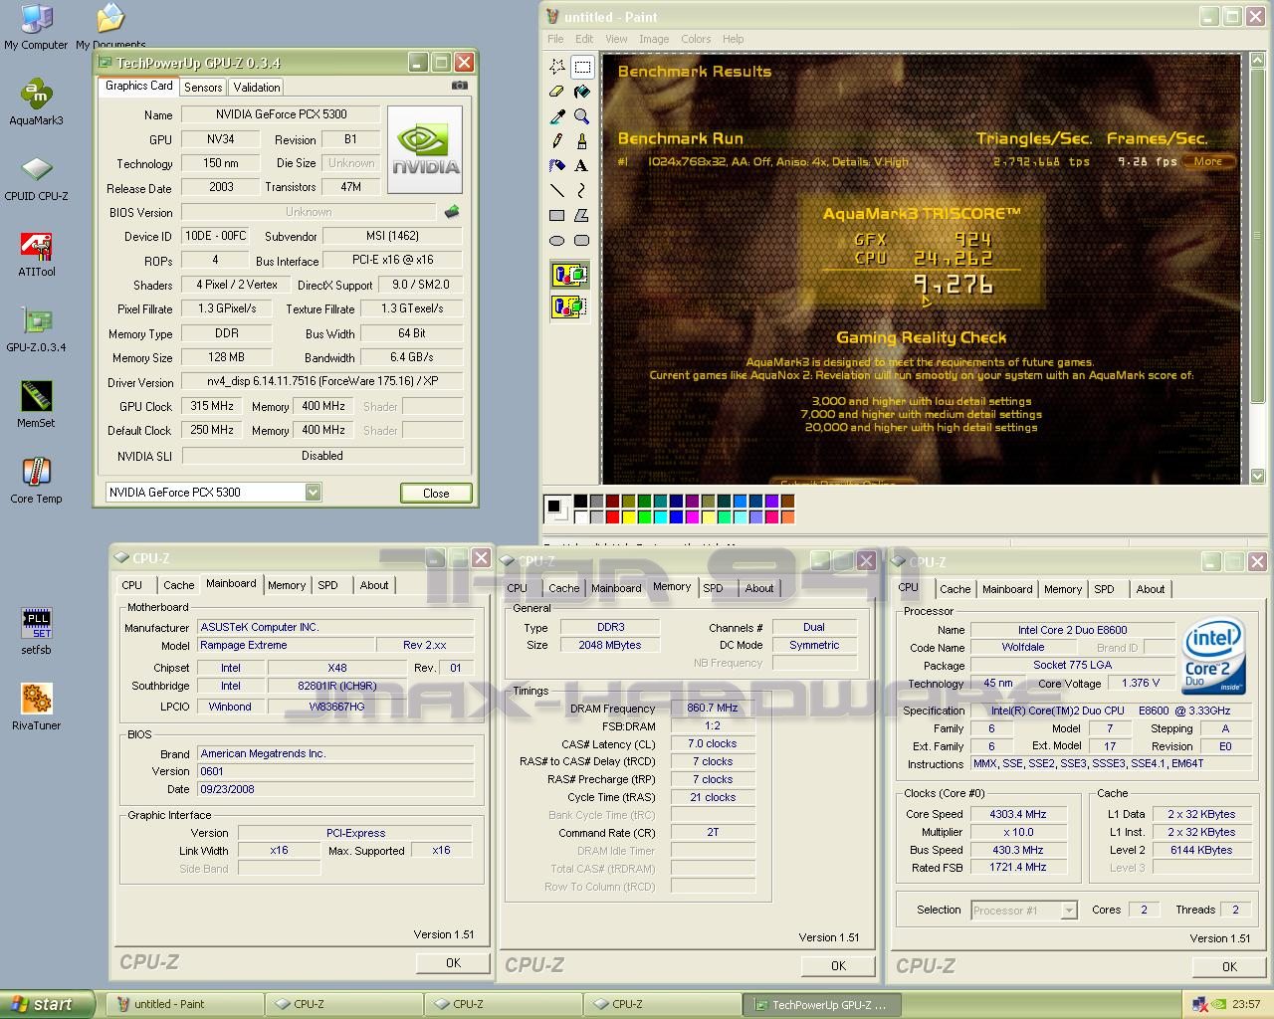This screenshot has height=1019, width=1274.
Task: Enable opaque selection mode in Paint
Action: point(569,275)
